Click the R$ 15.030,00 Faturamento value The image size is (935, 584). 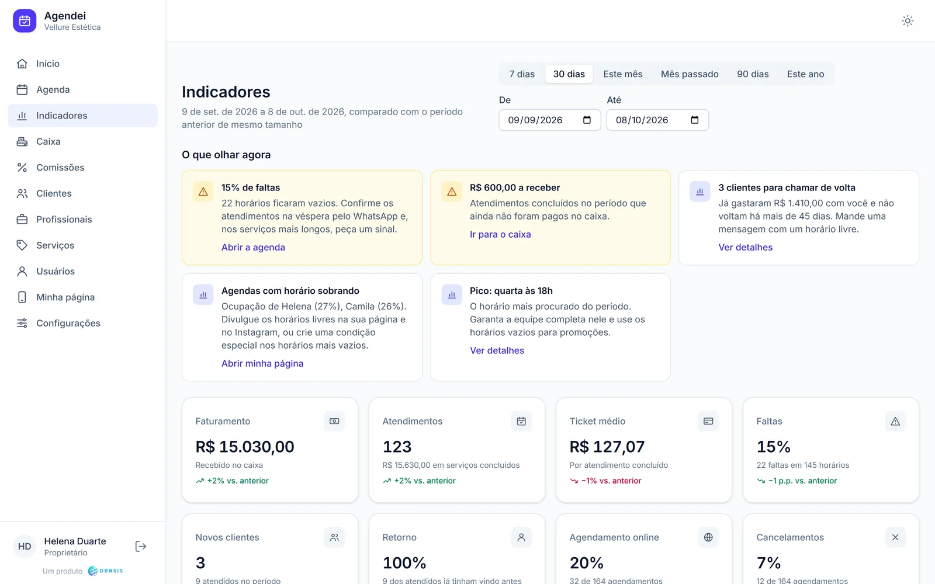245,447
